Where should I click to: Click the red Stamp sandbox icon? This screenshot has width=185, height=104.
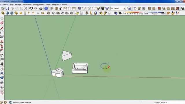click(x=160, y=8)
